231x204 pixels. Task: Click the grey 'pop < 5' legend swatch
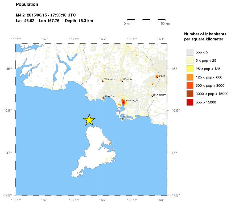coord(190,52)
